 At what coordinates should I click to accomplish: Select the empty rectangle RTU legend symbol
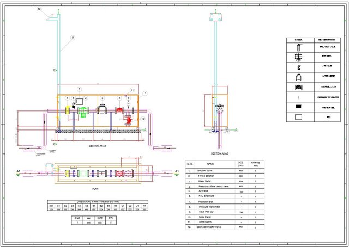tap(298, 116)
